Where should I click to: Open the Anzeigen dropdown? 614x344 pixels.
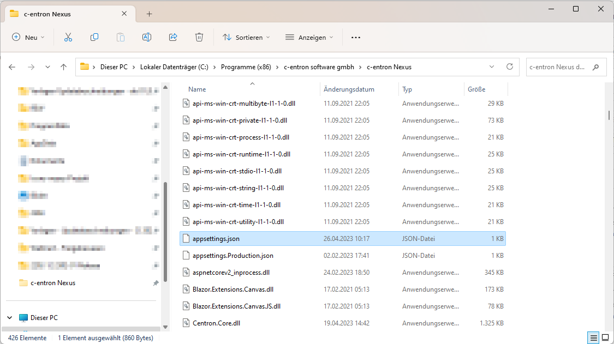click(x=309, y=37)
